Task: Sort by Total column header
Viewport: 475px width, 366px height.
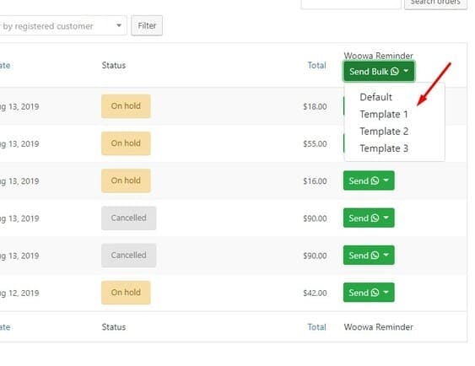Action: pos(316,66)
